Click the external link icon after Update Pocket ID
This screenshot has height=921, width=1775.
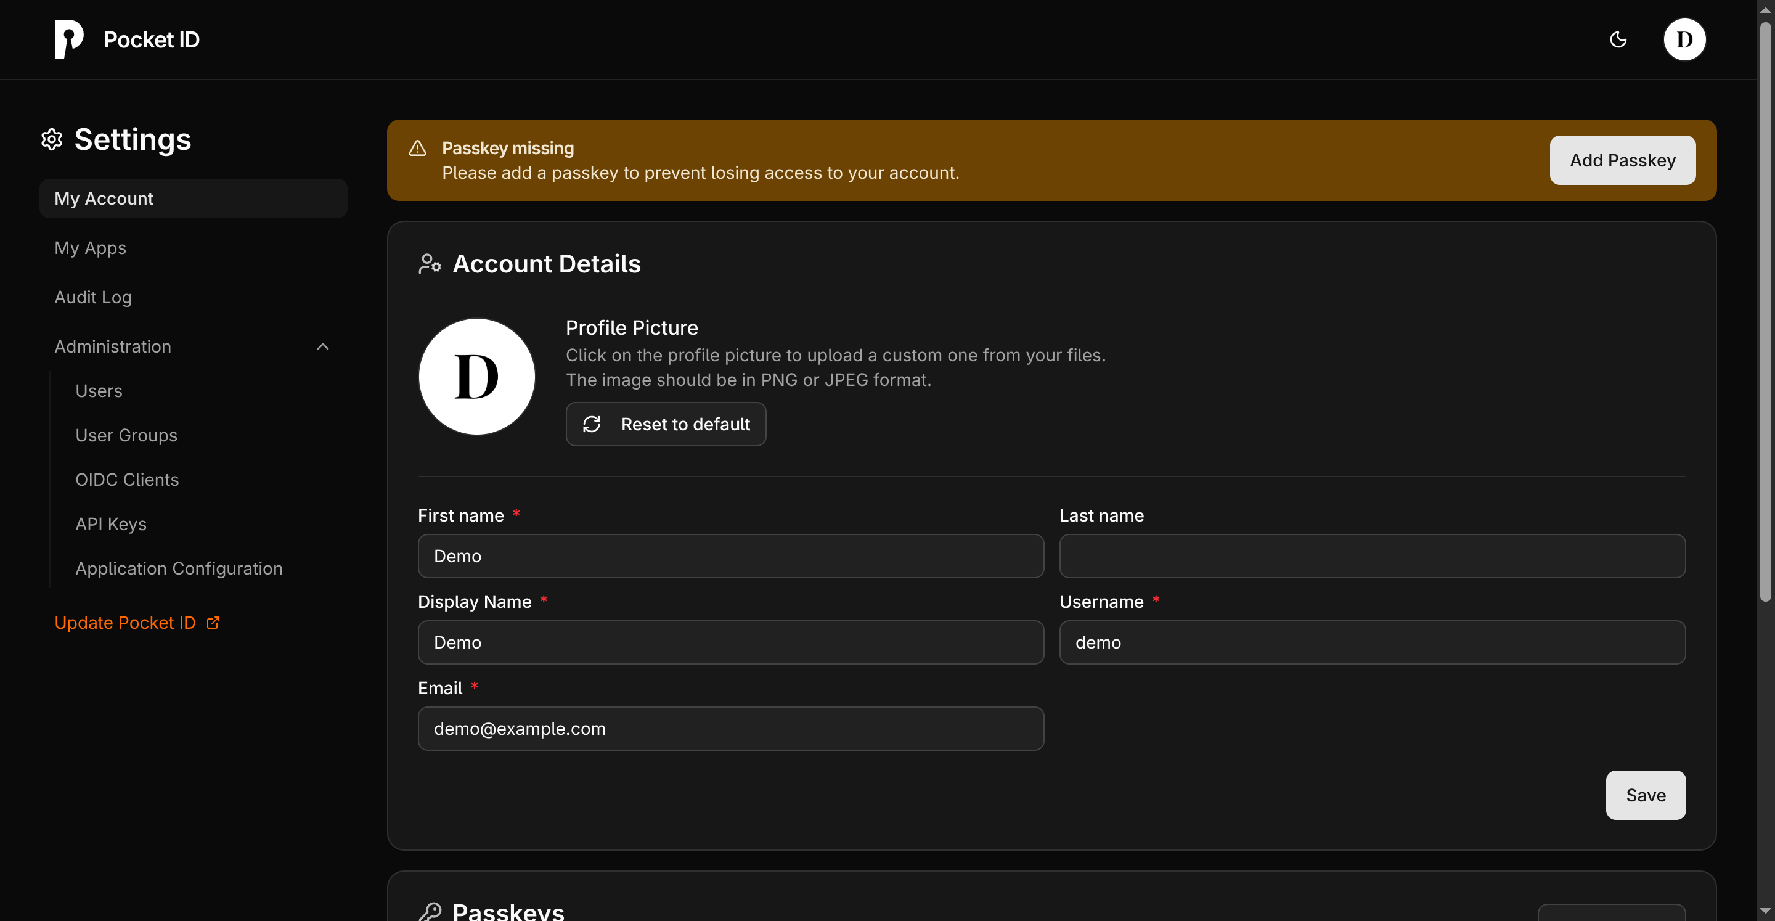point(212,622)
